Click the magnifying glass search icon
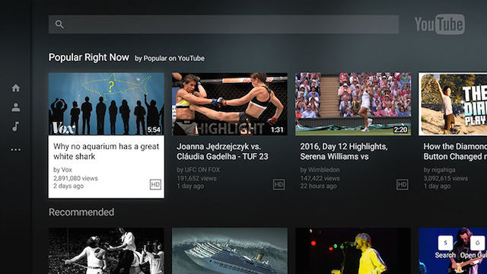Image resolution: width=487 pixels, height=274 pixels. coord(59,24)
